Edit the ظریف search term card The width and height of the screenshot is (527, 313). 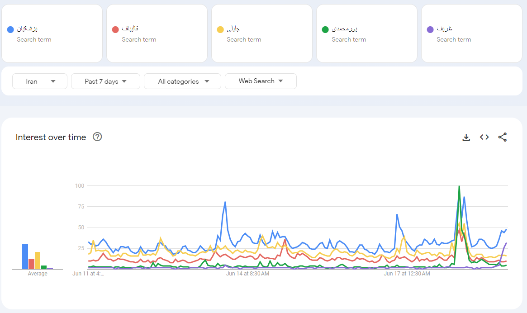pos(471,33)
